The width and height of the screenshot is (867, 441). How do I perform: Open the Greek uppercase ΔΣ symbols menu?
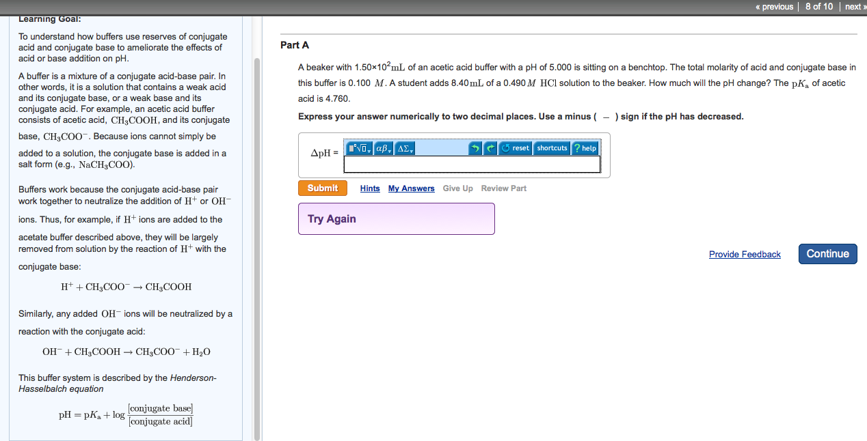[405, 148]
